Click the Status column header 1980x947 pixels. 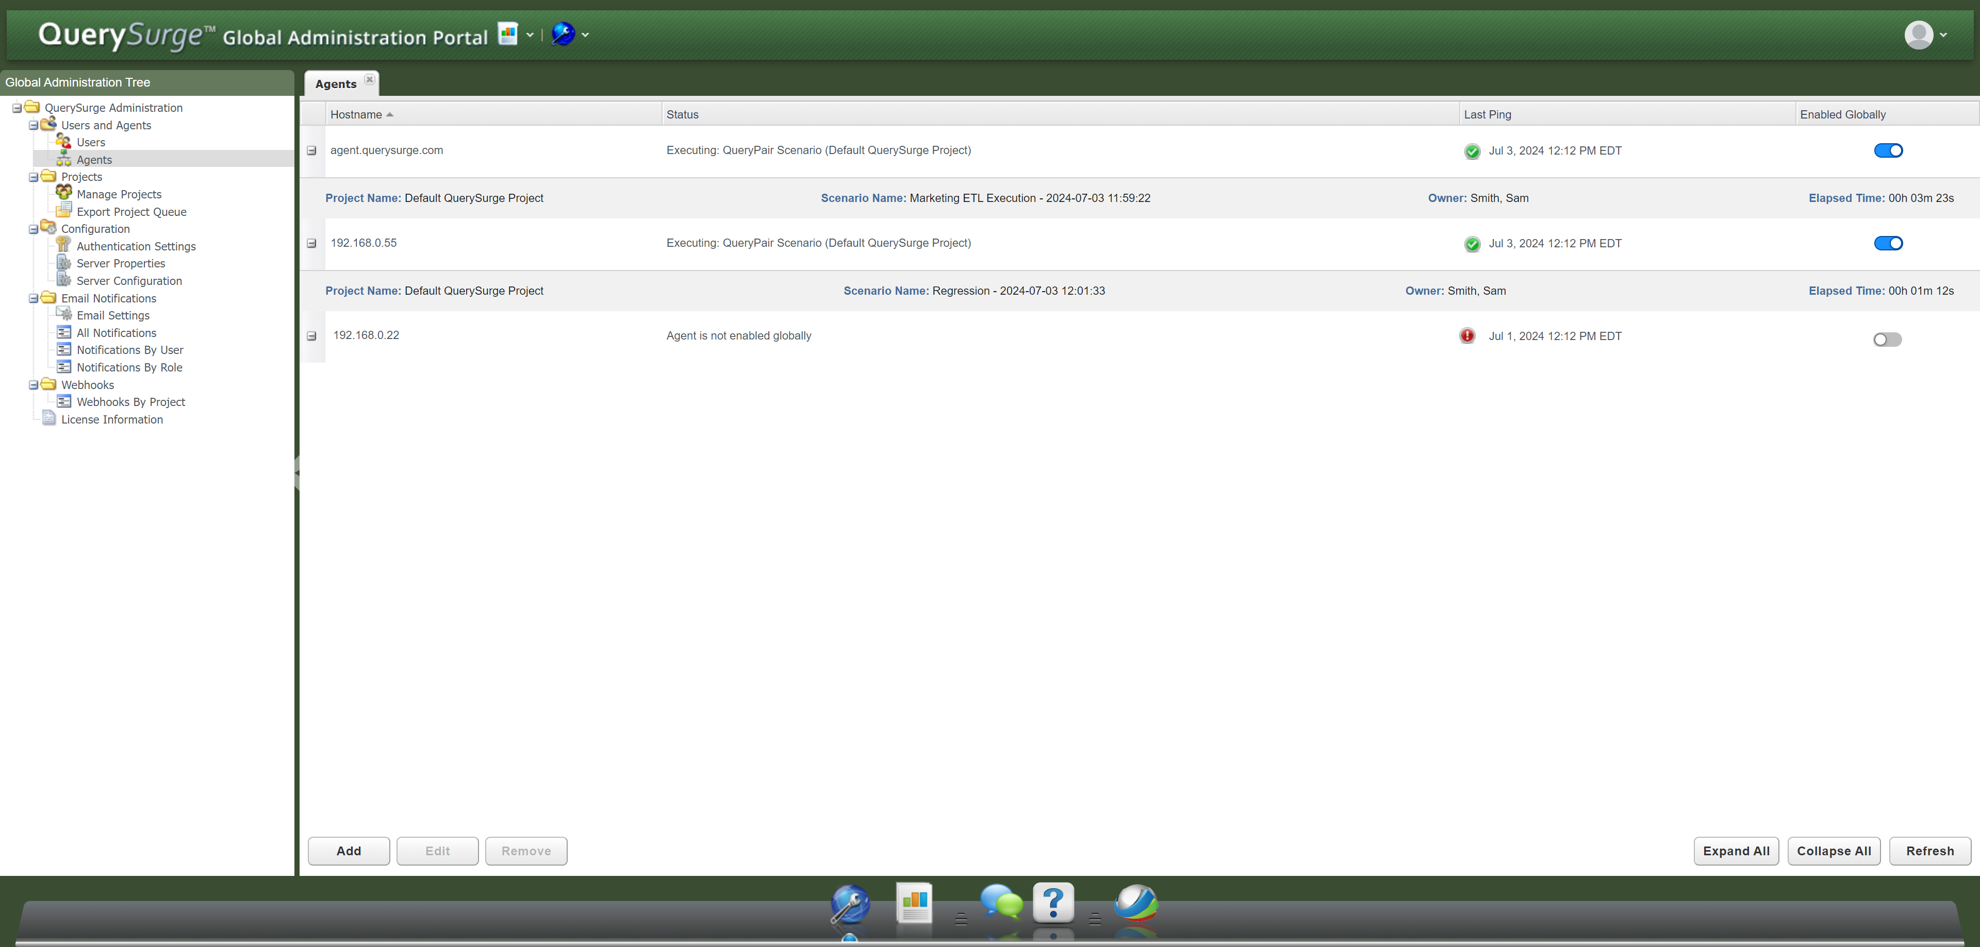coord(1060,114)
